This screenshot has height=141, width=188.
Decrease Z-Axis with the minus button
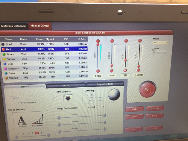(138, 70)
